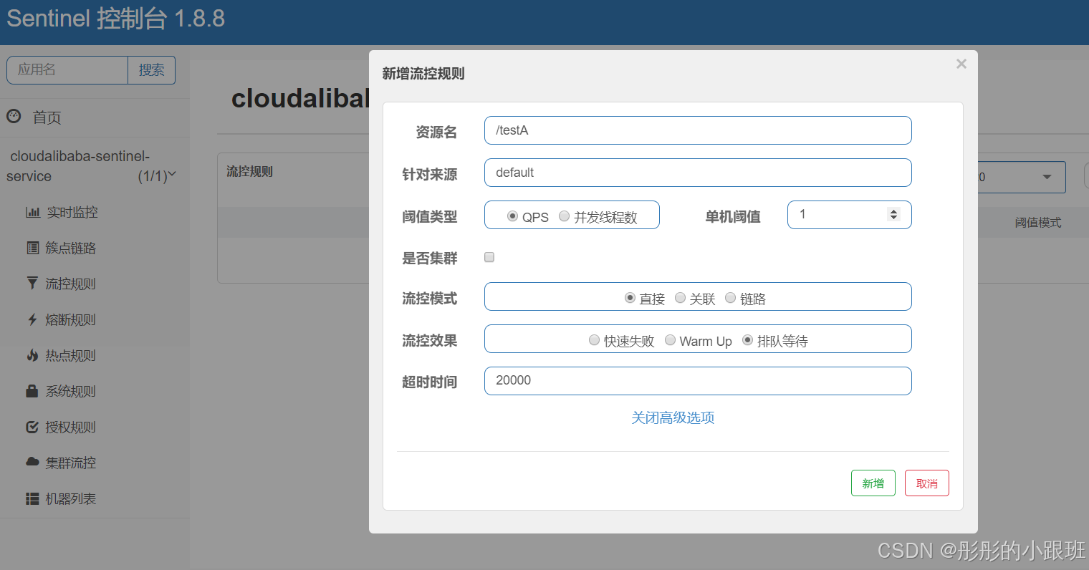Click the 针对来源 input containing default

pos(698,173)
